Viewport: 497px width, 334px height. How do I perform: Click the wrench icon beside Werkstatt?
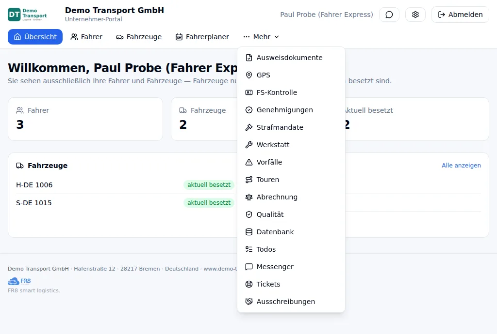tap(249, 144)
